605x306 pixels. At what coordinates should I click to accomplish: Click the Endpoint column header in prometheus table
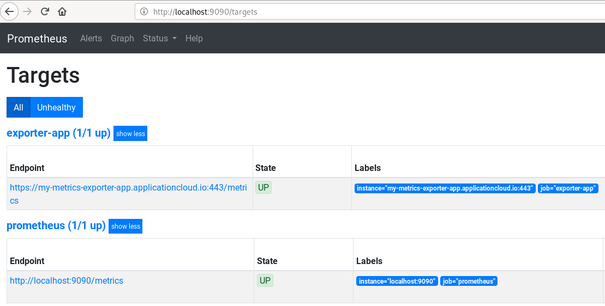[27, 261]
